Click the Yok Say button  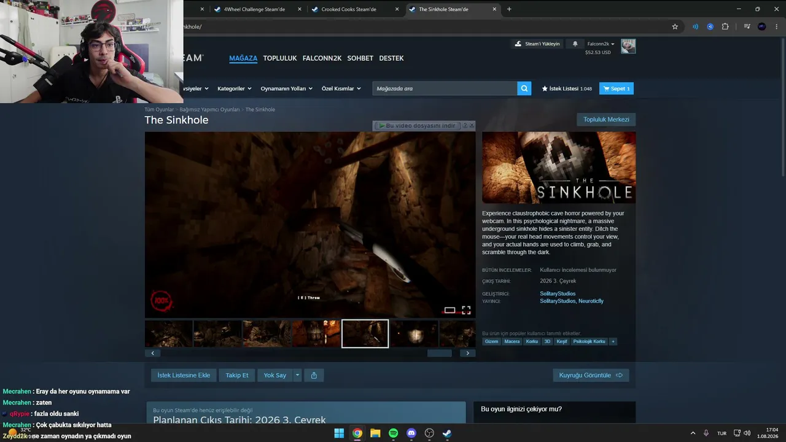tap(275, 375)
